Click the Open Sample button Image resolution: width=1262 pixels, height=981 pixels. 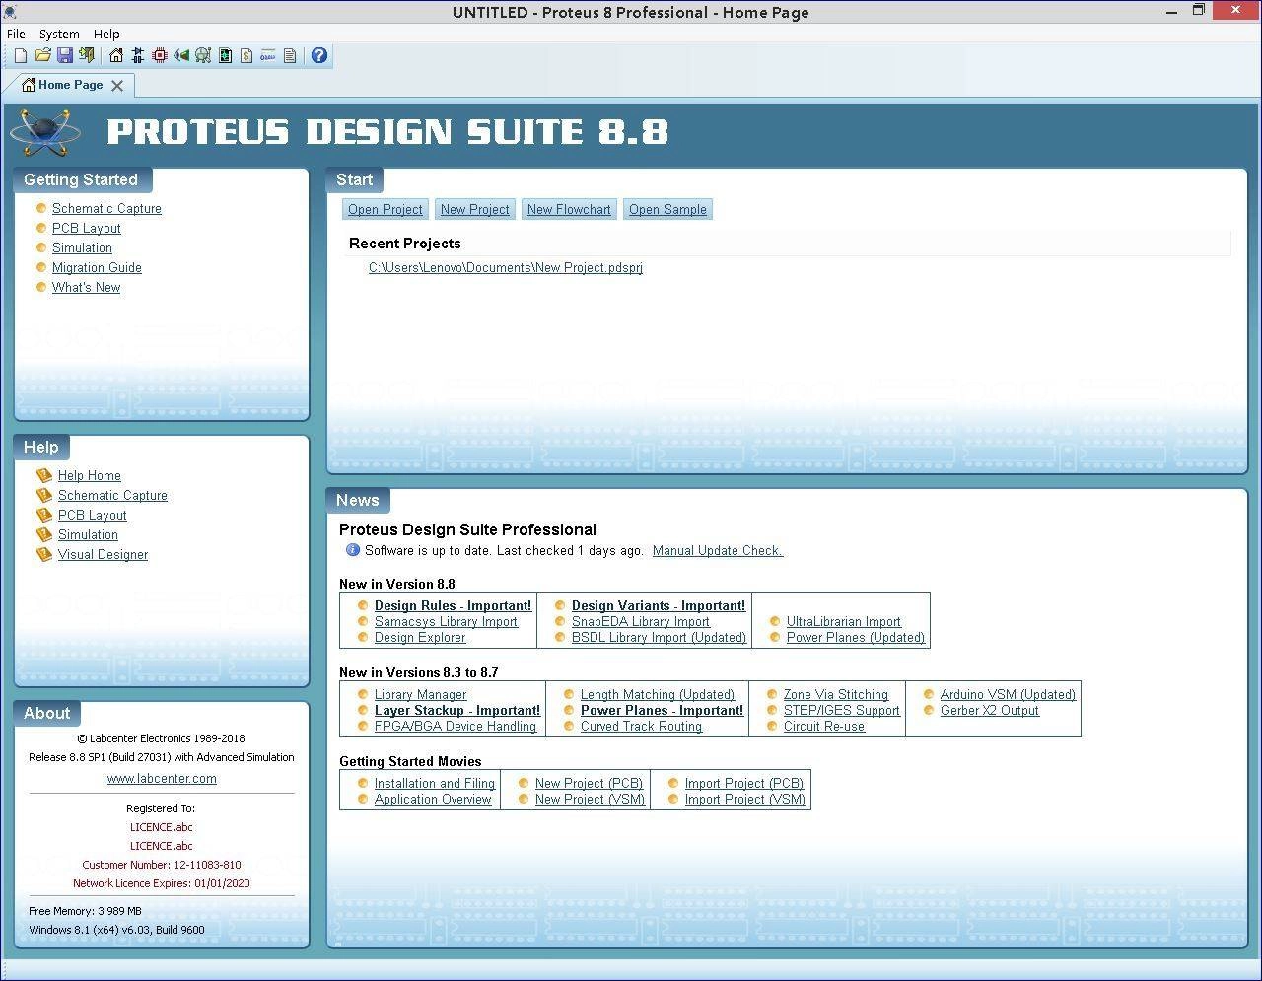pos(667,209)
